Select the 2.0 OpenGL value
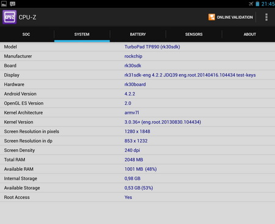 [128, 103]
